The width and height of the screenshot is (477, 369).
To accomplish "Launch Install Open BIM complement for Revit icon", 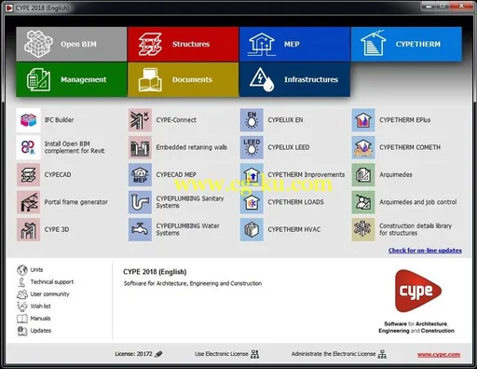I will click(28, 147).
